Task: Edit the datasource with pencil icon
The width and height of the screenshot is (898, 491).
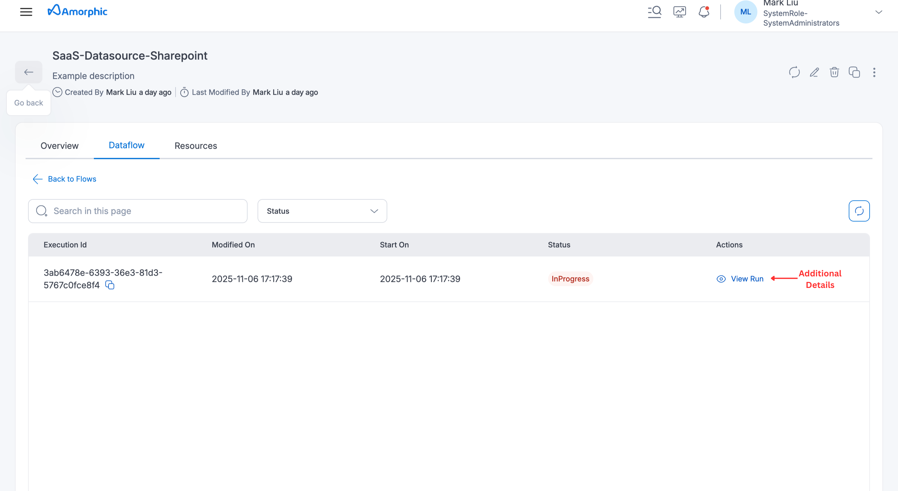Action: [814, 72]
